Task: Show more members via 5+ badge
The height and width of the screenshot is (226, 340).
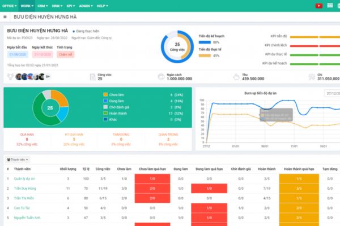Action: click(48, 77)
